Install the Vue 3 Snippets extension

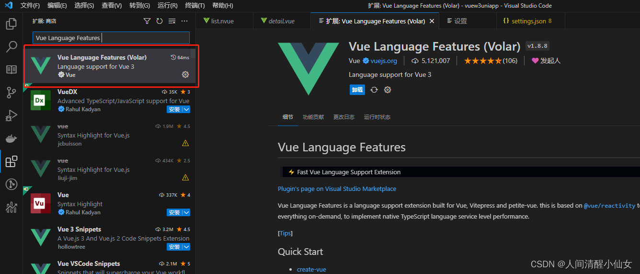click(x=174, y=247)
